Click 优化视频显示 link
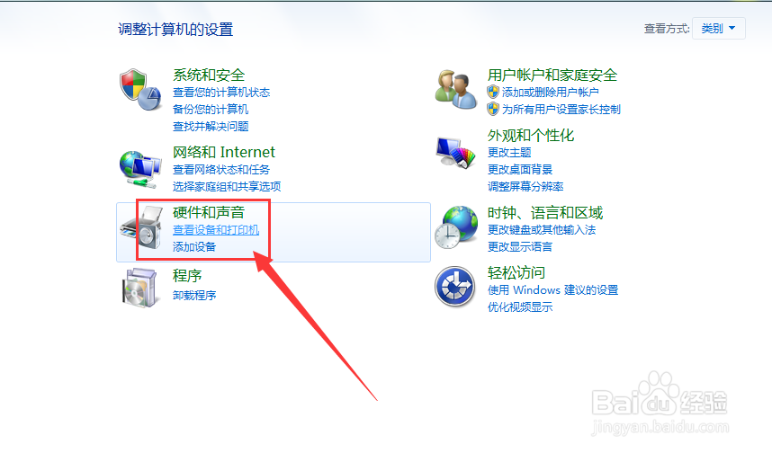The height and width of the screenshot is (453, 772). 520,307
